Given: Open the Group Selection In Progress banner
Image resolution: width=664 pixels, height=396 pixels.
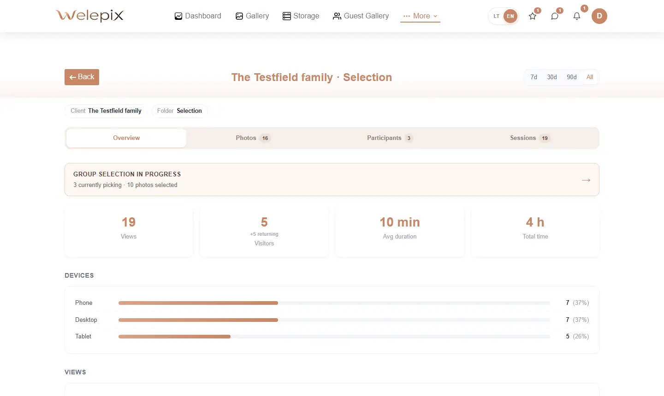Looking at the screenshot, I should [x=332, y=180].
